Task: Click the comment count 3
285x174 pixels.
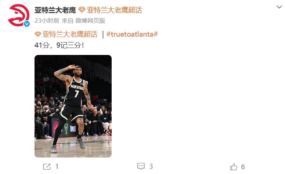Action: coord(151,166)
